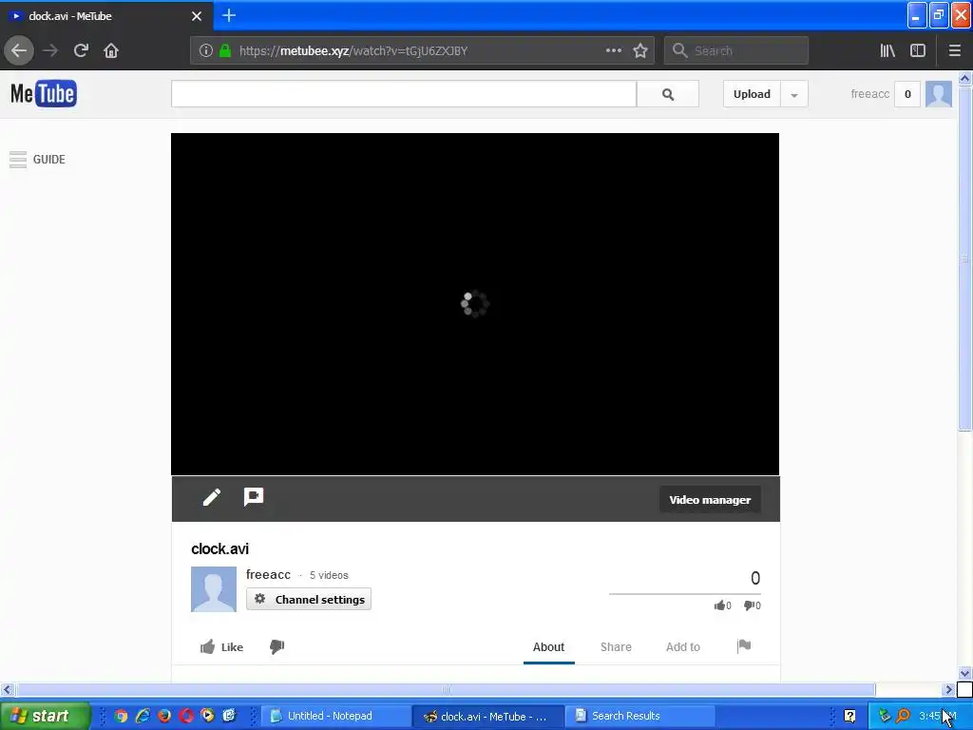Toggle the sidebar view icon

point(918,50)
